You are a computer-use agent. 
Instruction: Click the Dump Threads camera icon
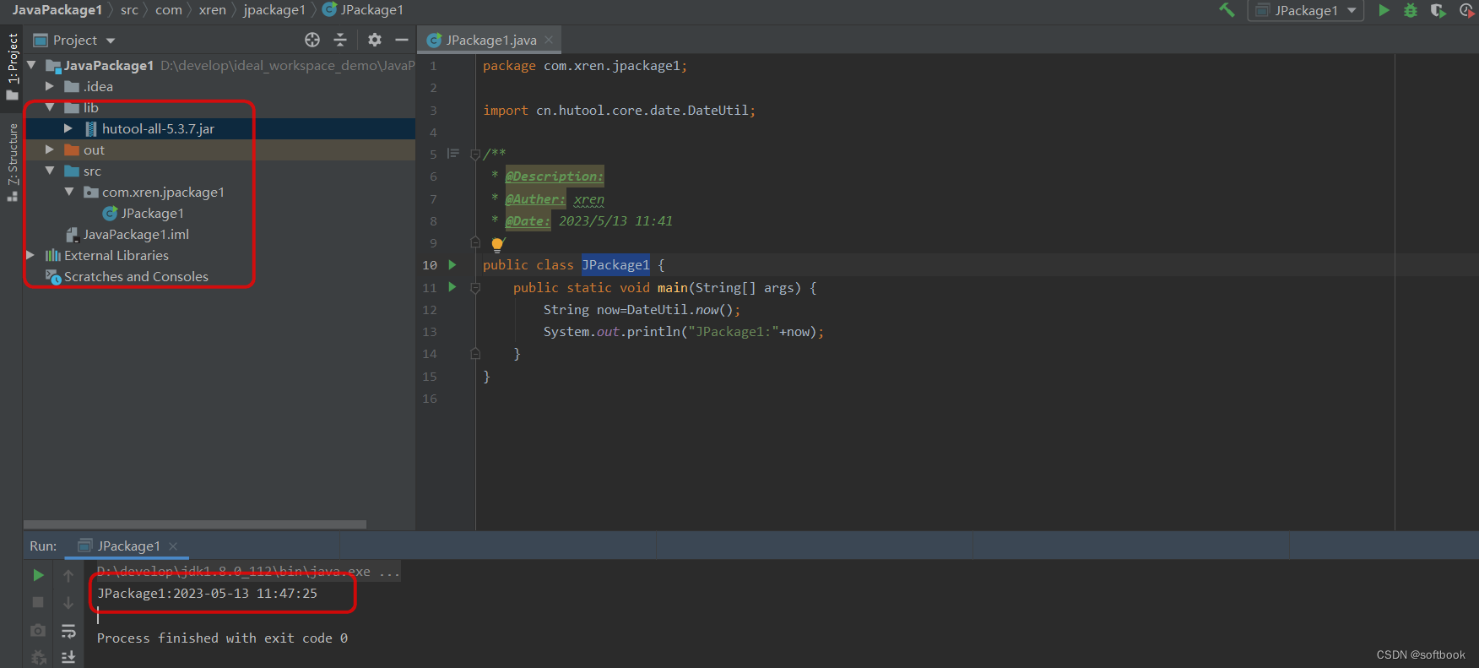point(38,630)
